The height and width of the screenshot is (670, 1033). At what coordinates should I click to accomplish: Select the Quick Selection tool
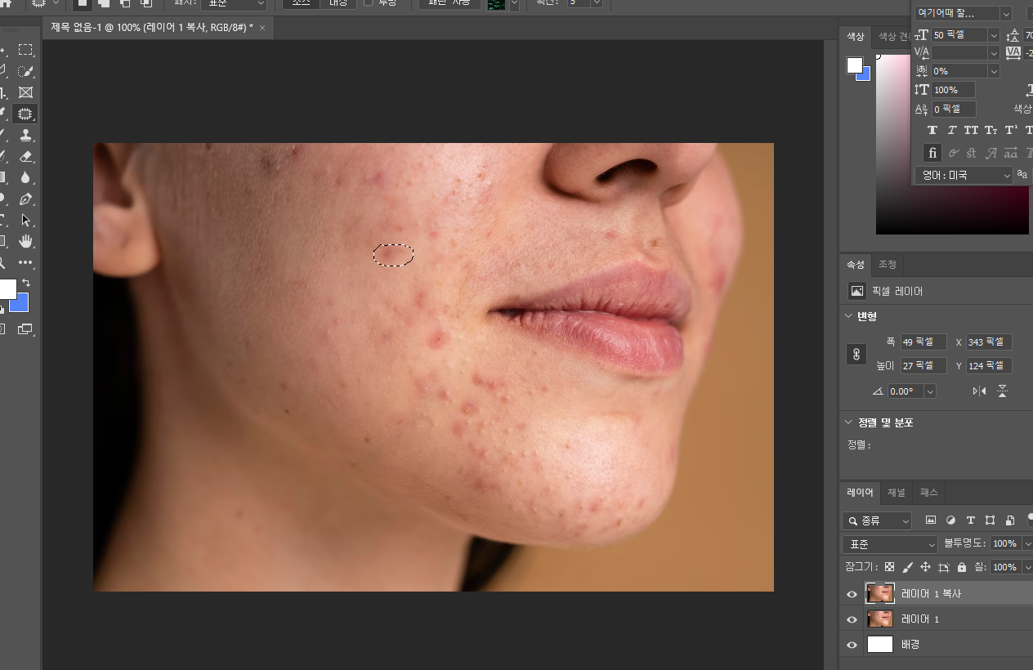click(25, 71)
